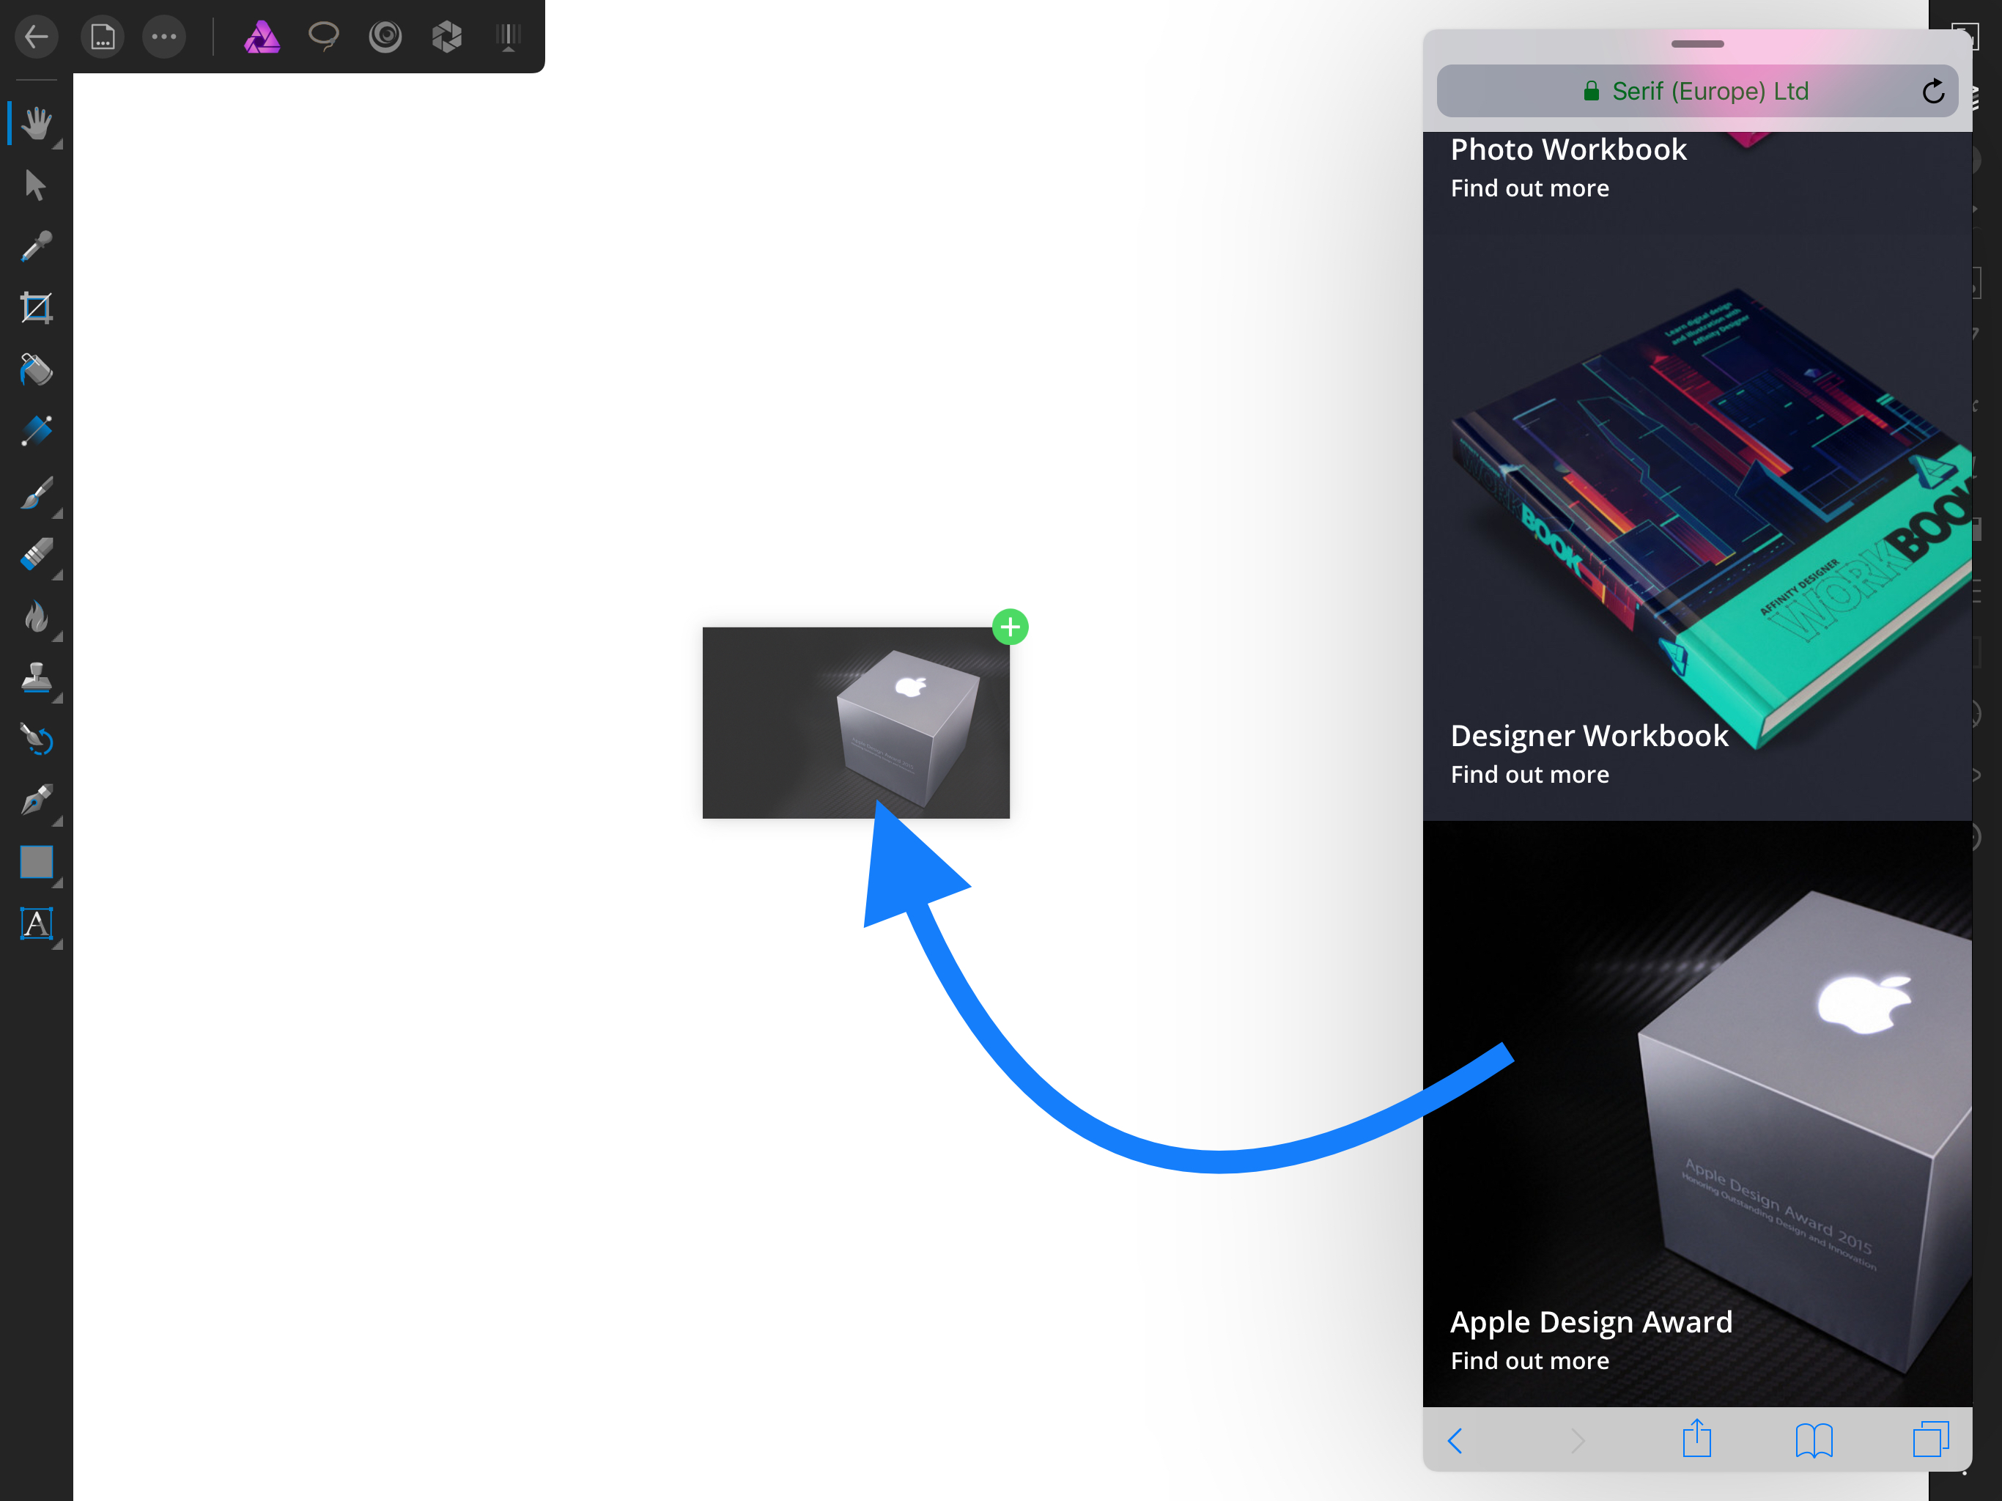2002x1501 pixels.
Task: Select the Crop tool
Action: (36, 308)
